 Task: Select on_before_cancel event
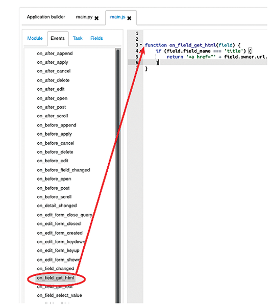56,143
